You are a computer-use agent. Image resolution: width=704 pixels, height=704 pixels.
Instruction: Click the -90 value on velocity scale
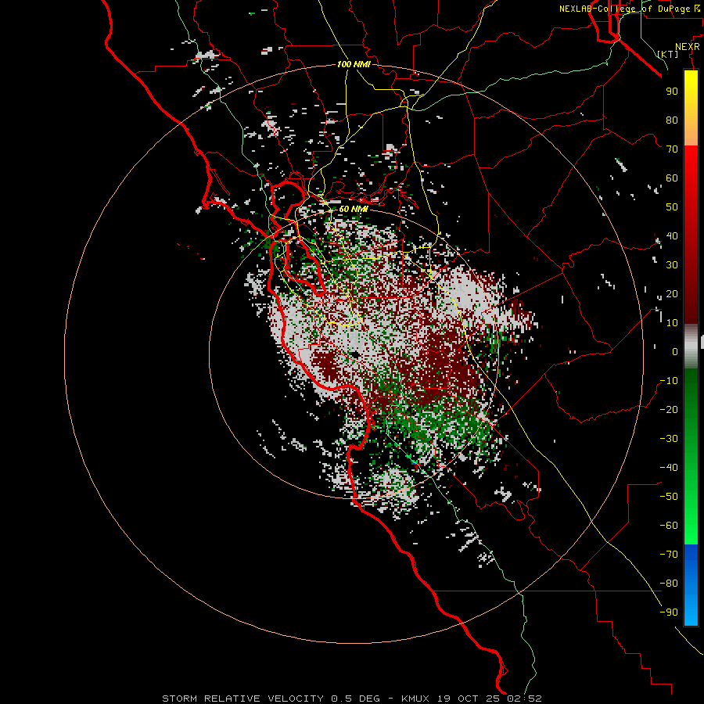tap(669, 612)
